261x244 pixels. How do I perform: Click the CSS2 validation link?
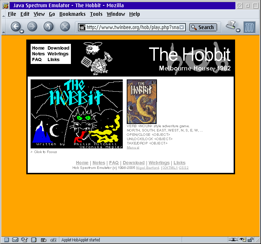point(184,168)
